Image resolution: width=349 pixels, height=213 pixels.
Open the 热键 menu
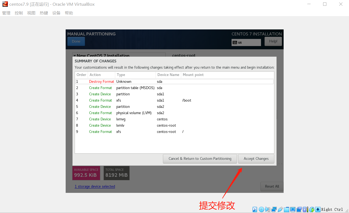[44, 13]
